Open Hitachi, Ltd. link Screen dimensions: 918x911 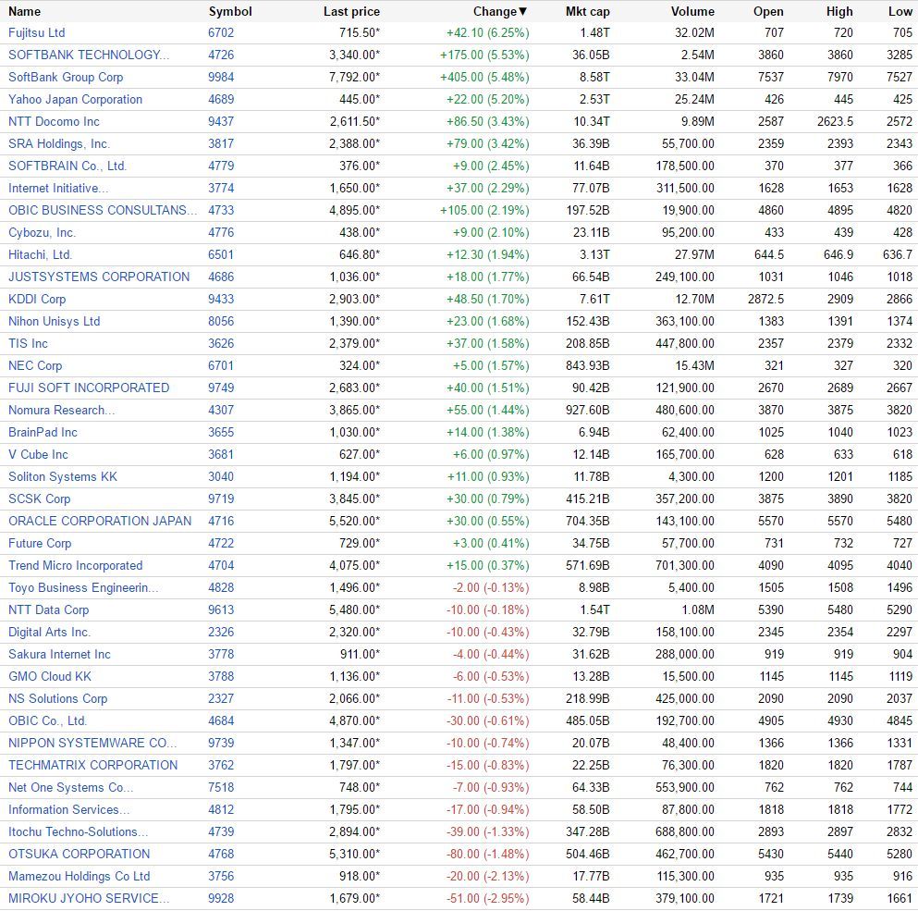(40, 255)
